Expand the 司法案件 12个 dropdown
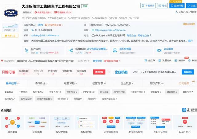 tap(63, 12)
